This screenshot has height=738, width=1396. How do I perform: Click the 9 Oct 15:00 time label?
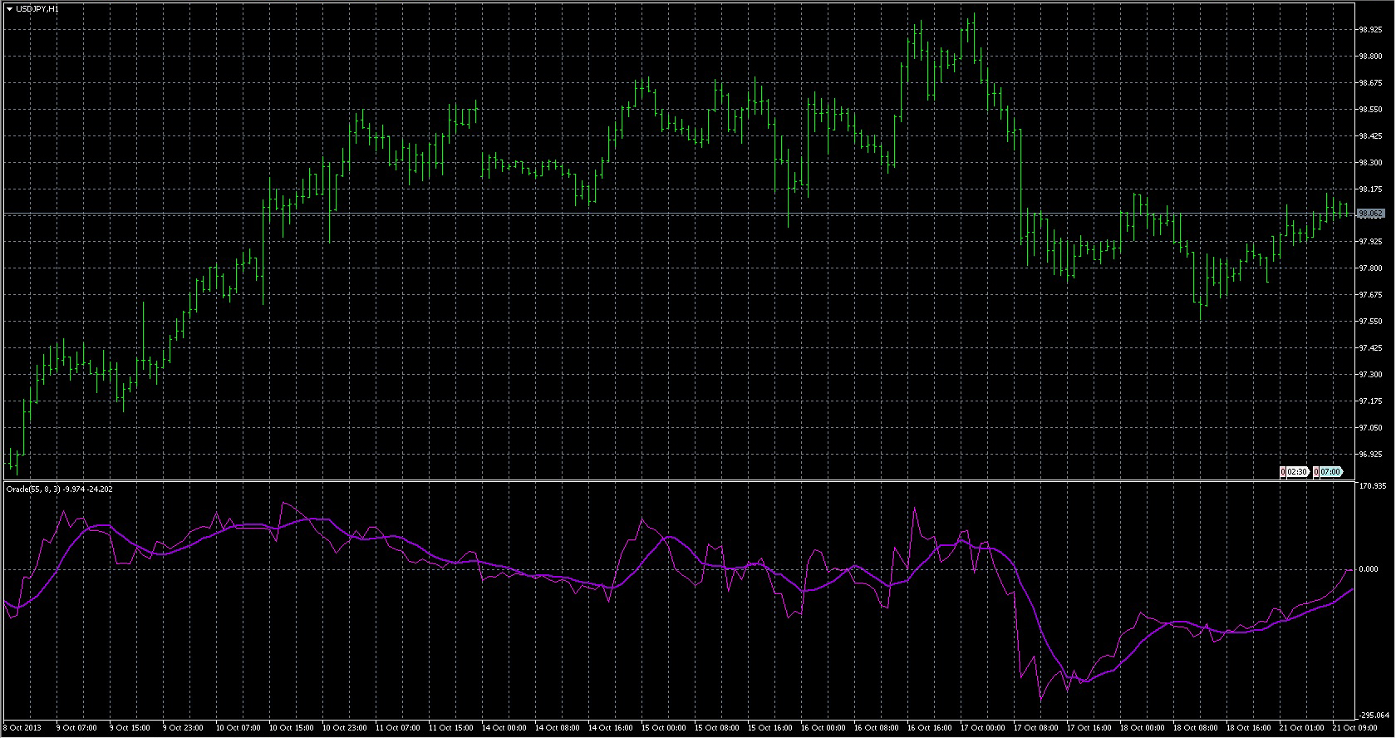click(x=129, y=728)
